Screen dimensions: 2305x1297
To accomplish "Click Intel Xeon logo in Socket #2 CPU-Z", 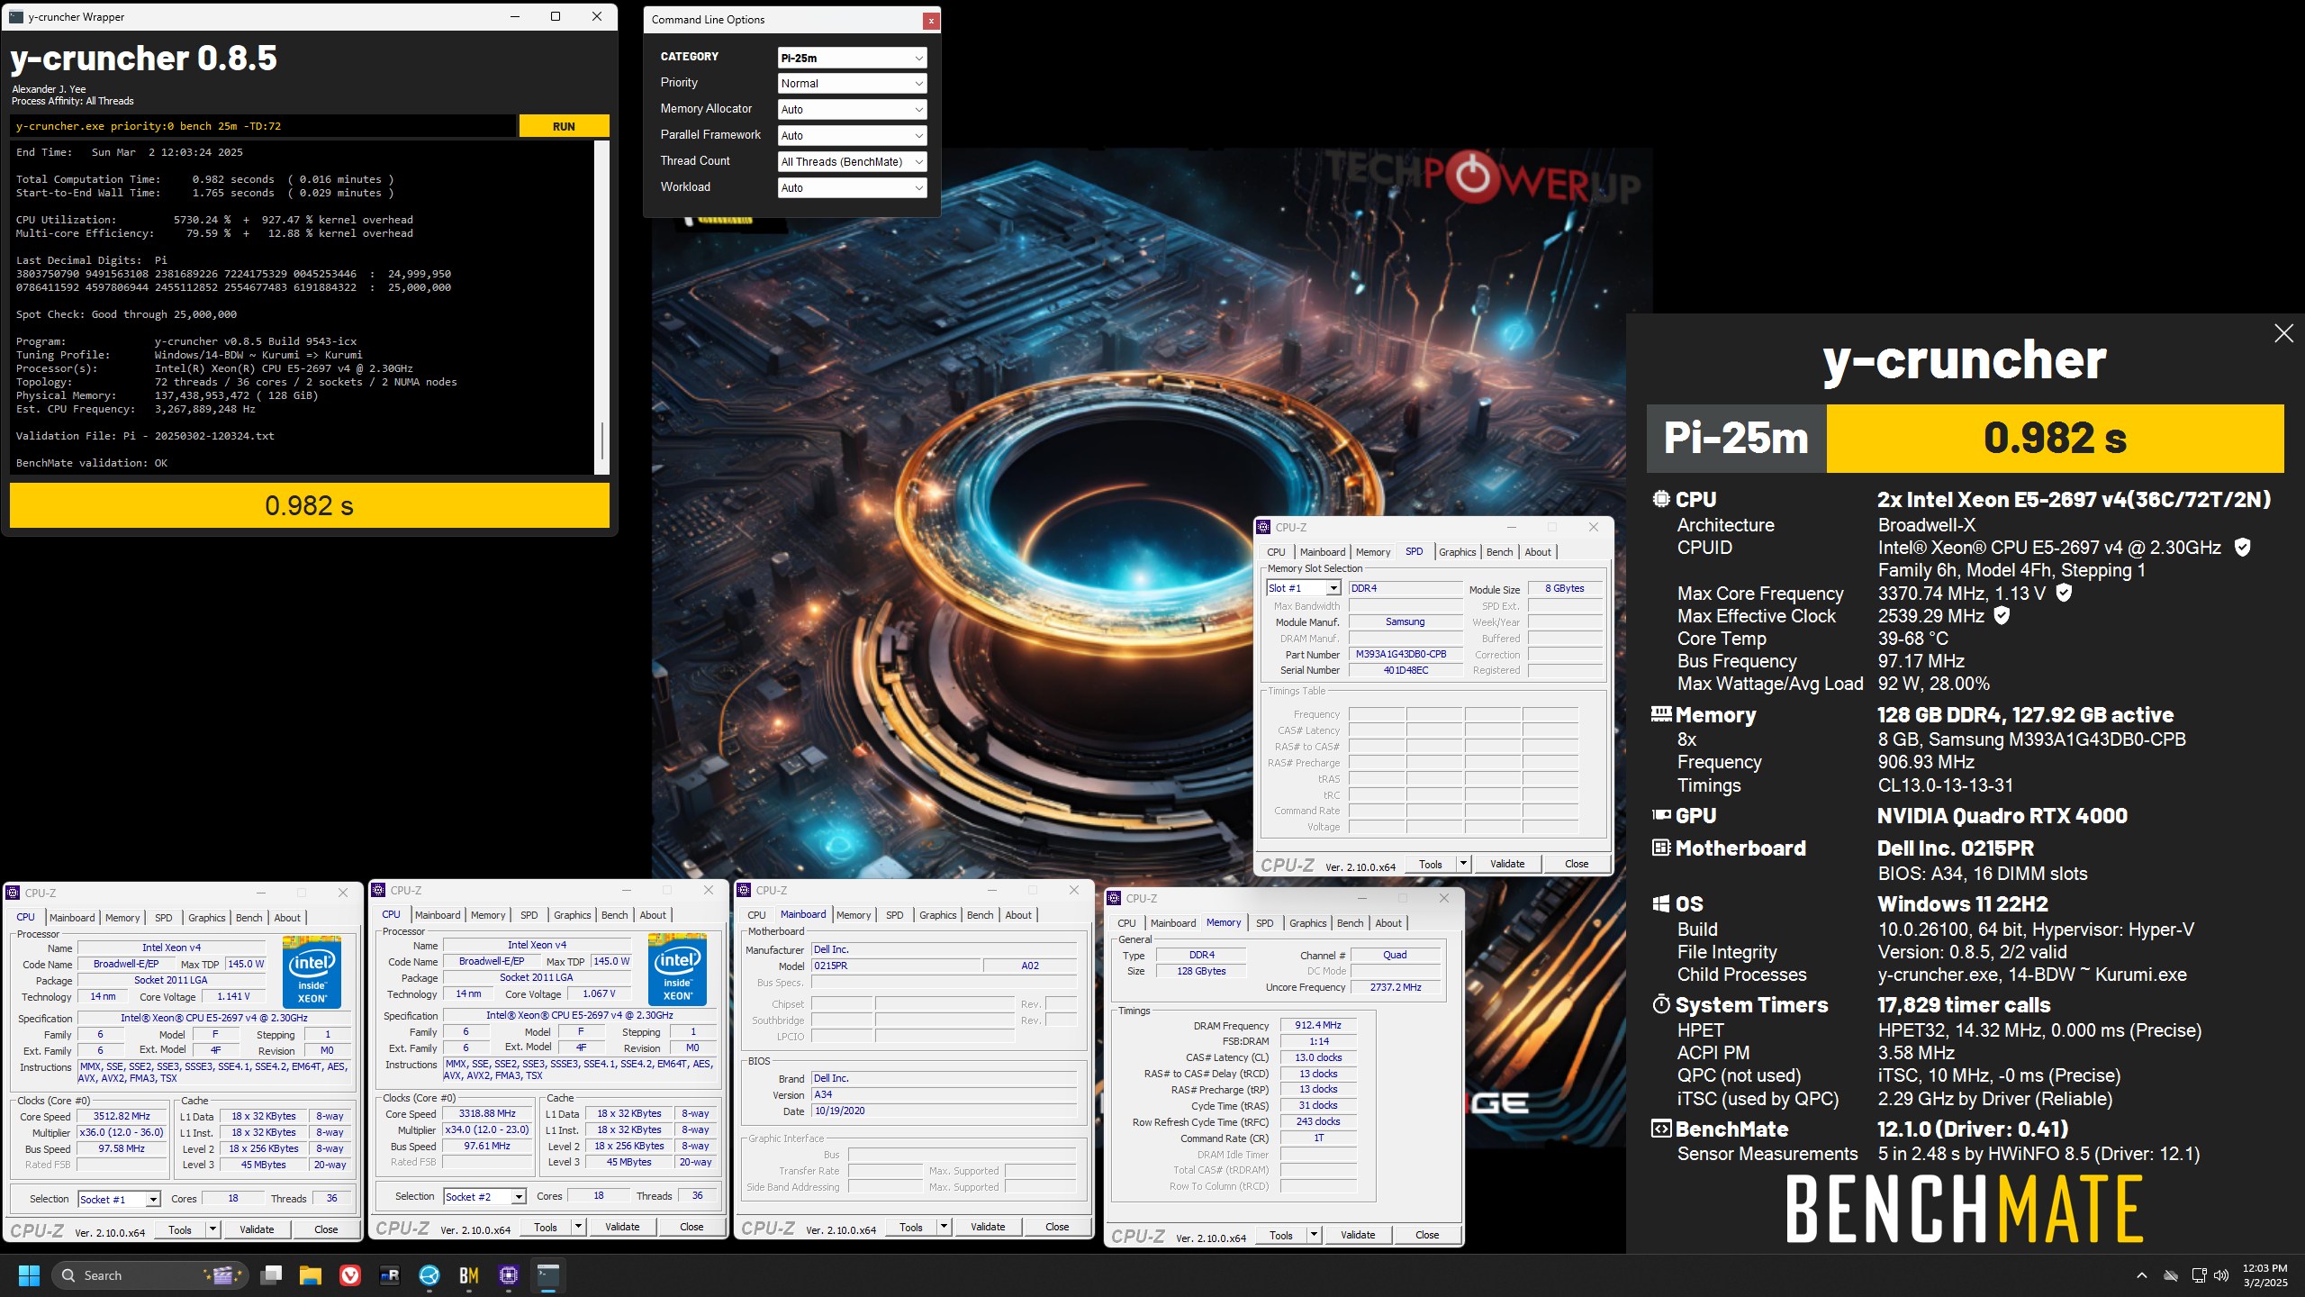I will tap(677, 969).
